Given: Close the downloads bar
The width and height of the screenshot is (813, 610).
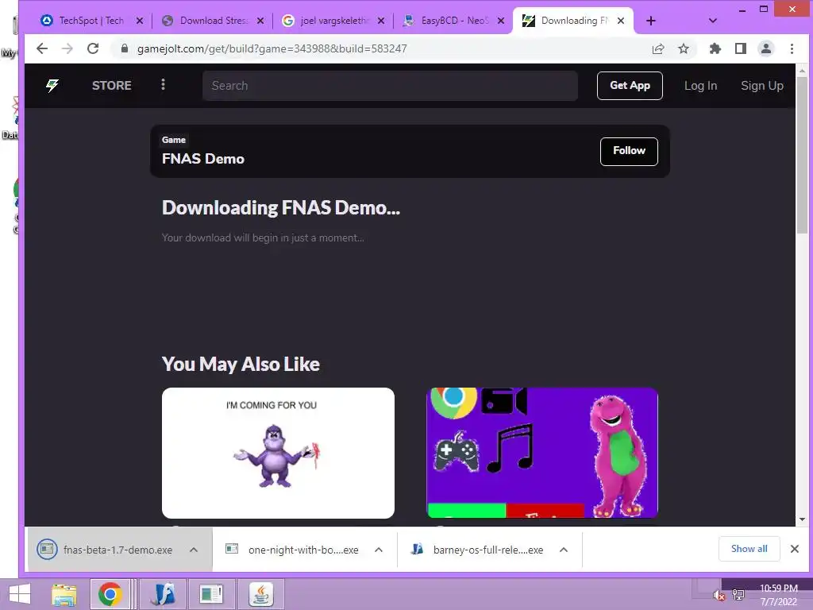Looking at the screenshot, I should [794, 549].
